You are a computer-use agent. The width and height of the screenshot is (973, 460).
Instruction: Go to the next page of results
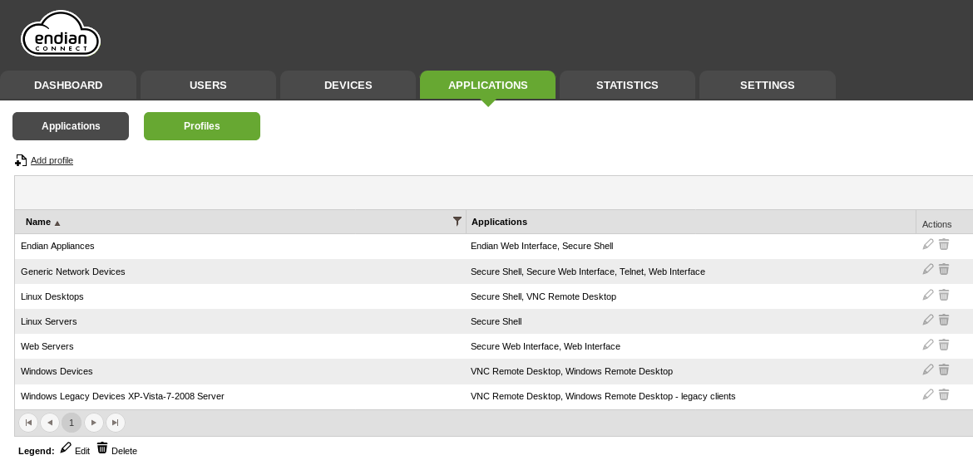tap(94, 423)
